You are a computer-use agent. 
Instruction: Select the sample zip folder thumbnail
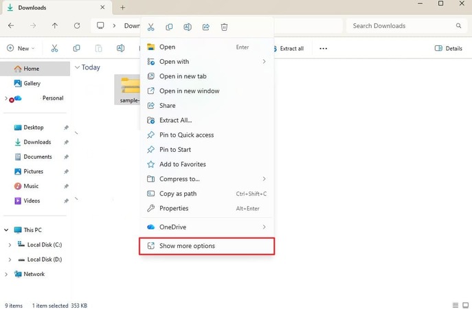pos(128,90)
